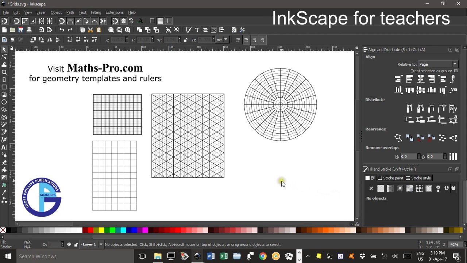Flip selection horizontally icon

50,40
